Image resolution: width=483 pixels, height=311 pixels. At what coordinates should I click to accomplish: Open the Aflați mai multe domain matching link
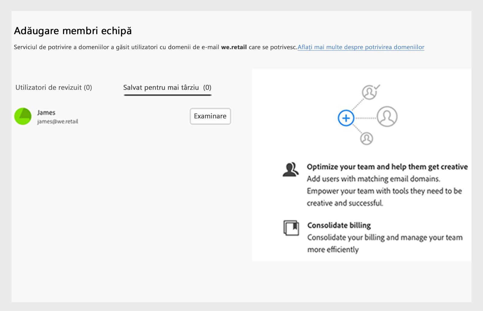tap(361, 47)
